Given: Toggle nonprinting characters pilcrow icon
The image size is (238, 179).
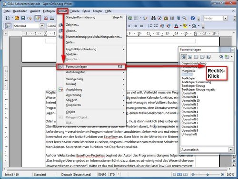Looking at the screenshot, I should pos(178,18).
